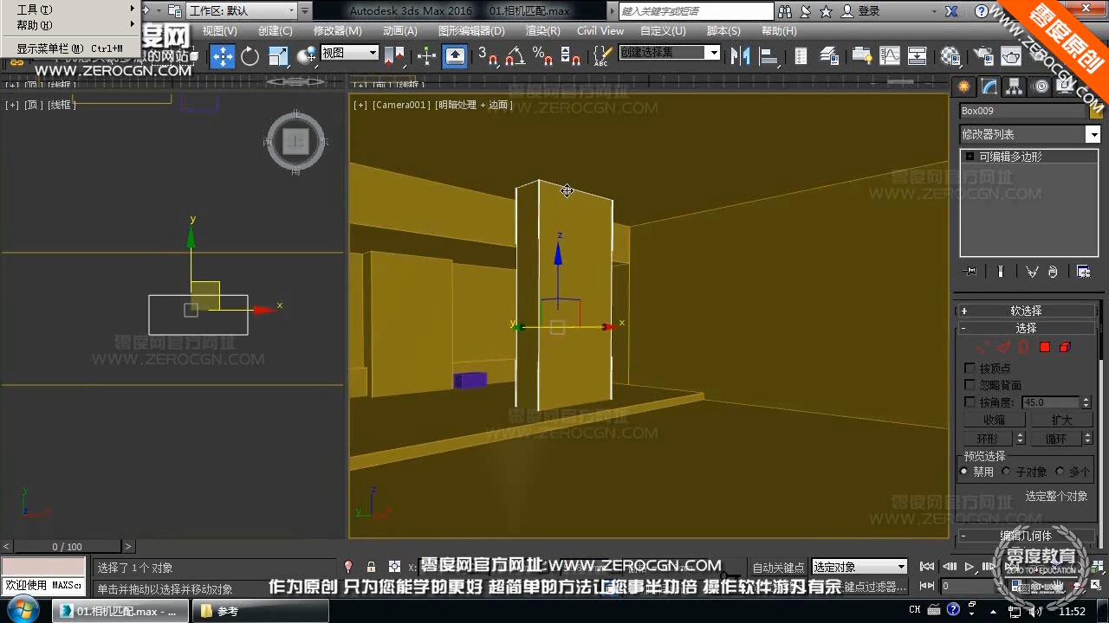Open Edit Named Selection Sets
This screenshot has height=623, width=1109.
pos(601,56)
